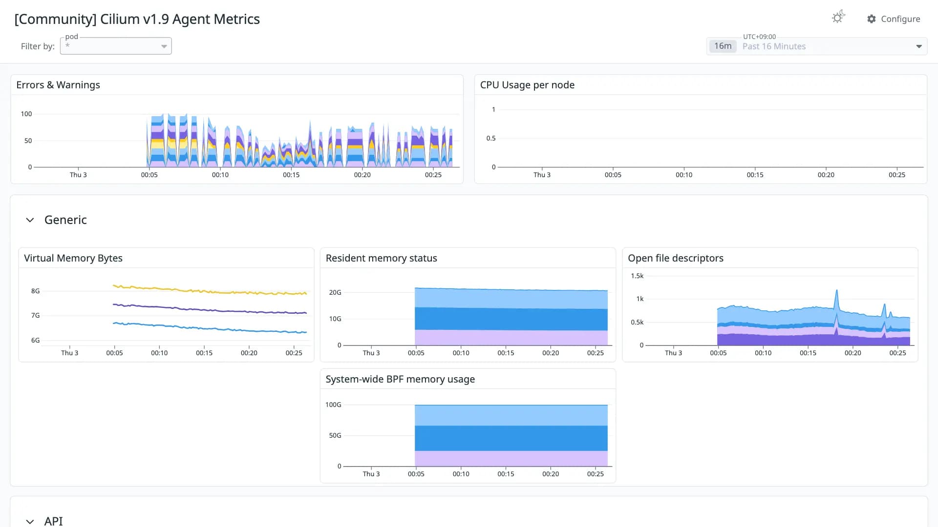Open the Resident memory status widget title
This screenshot has width=938, height=527.
pyautogui.click(x=381, y=258)
